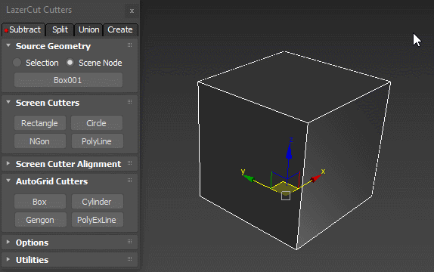Click the Source Geometry rollout grip handle
Screen dimensions: 434x272
tap(129, 45)
